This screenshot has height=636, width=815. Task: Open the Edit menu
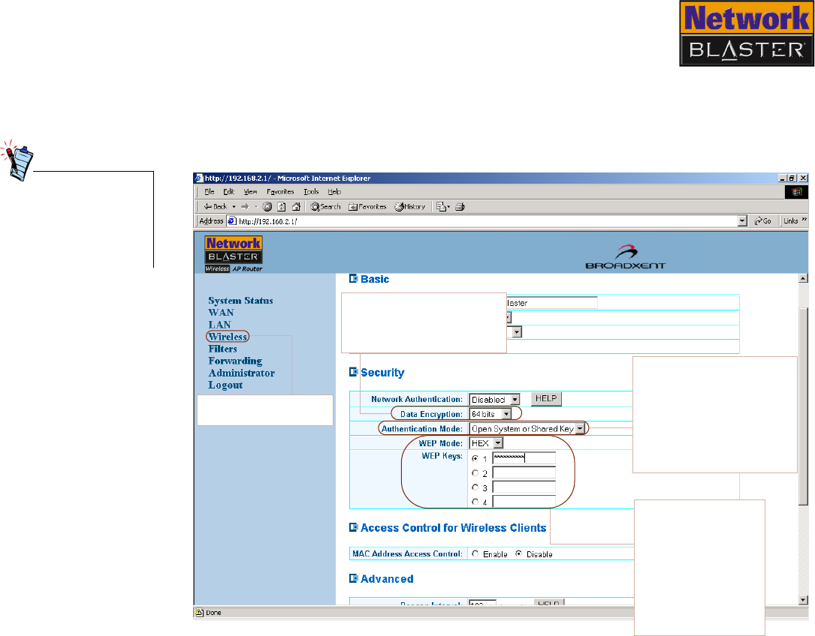coord(228,191)
